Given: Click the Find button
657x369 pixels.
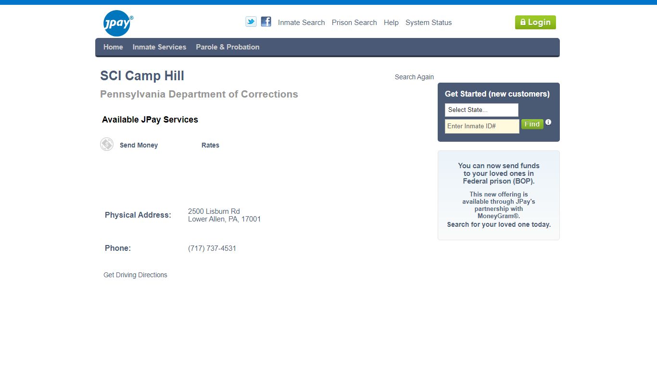Looking at the screenshot, I should click(532, 124).
